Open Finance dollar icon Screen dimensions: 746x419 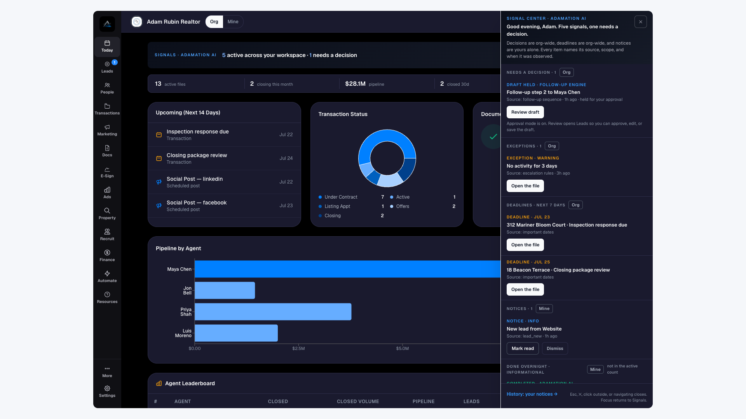tap(107, 253)
